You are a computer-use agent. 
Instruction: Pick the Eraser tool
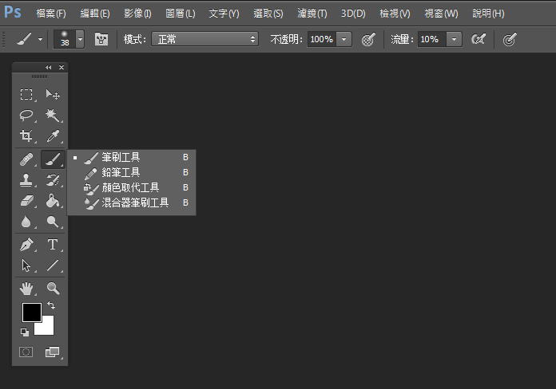(27, 201)
